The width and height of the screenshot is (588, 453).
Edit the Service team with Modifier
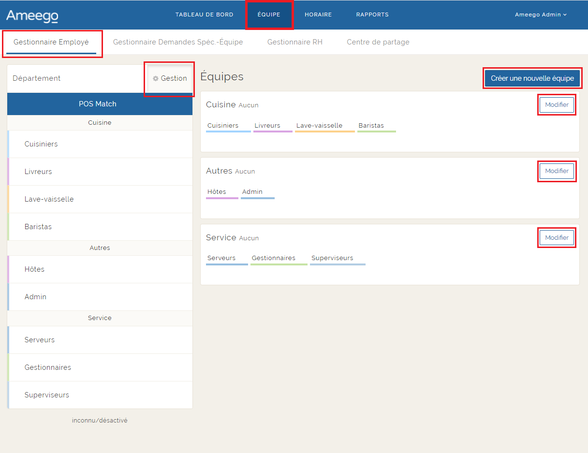(x=557, y=238)
